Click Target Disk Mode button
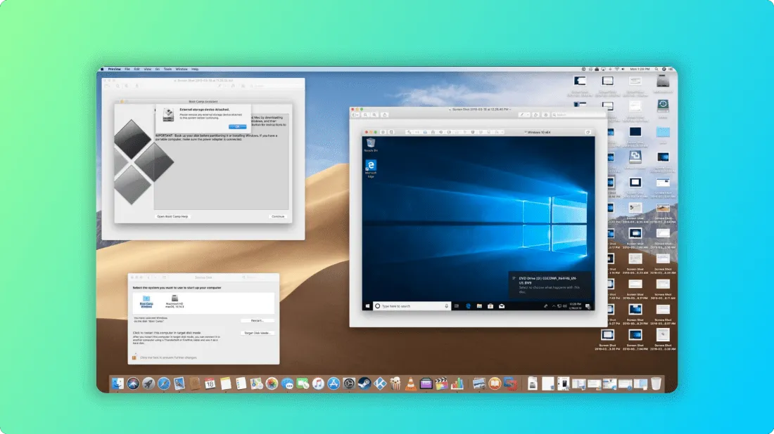Screen dimensions: 774x434 [257, 333]
